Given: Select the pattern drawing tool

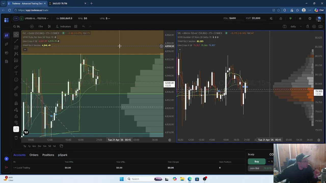Looking at the screenshot, I should point(16,54).
